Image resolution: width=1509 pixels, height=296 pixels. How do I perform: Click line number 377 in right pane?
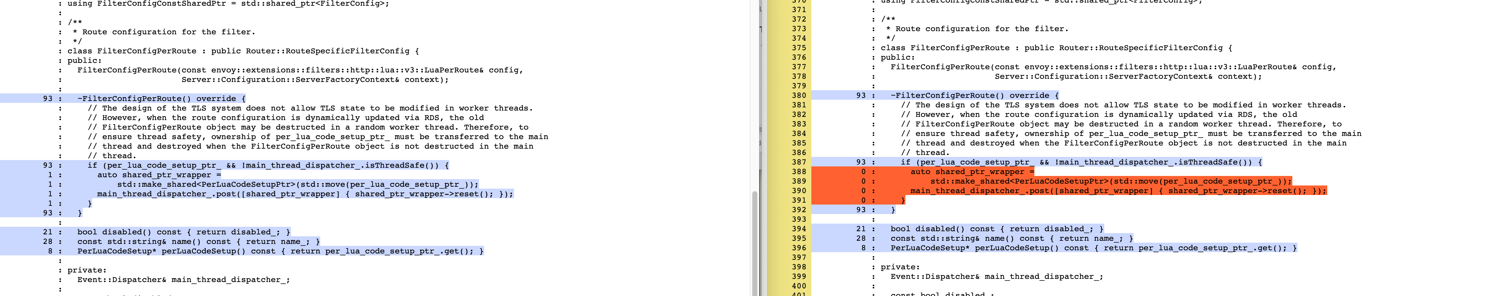(x=799, y=67)
